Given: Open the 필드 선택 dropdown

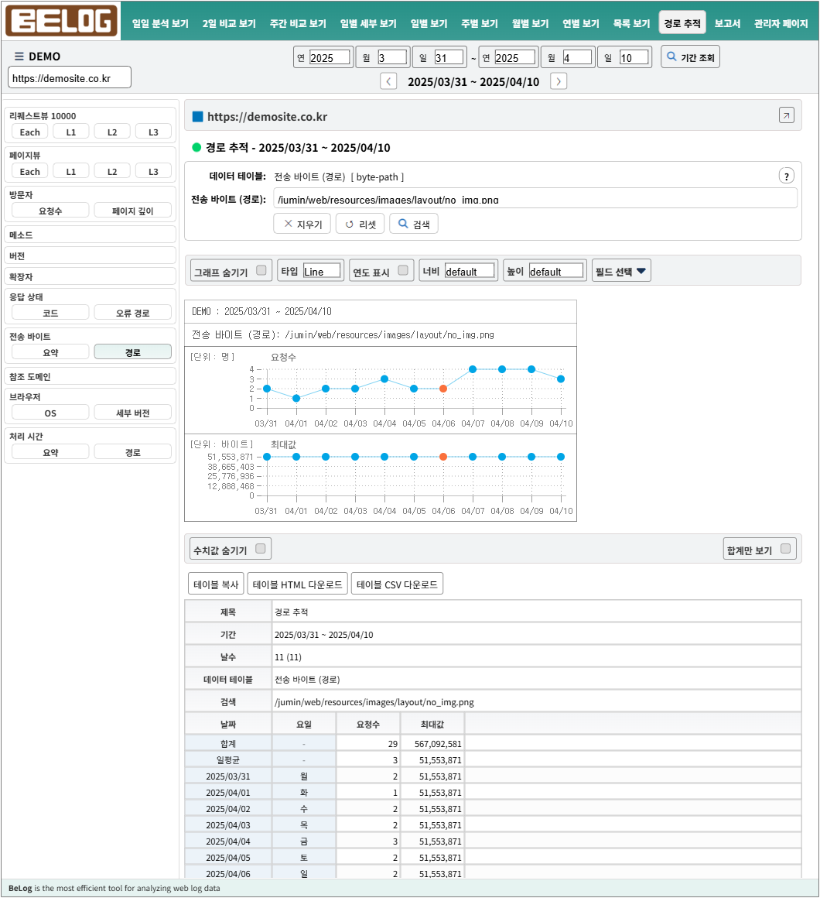Looking at the screenshot, I should [x=621, y=271].
